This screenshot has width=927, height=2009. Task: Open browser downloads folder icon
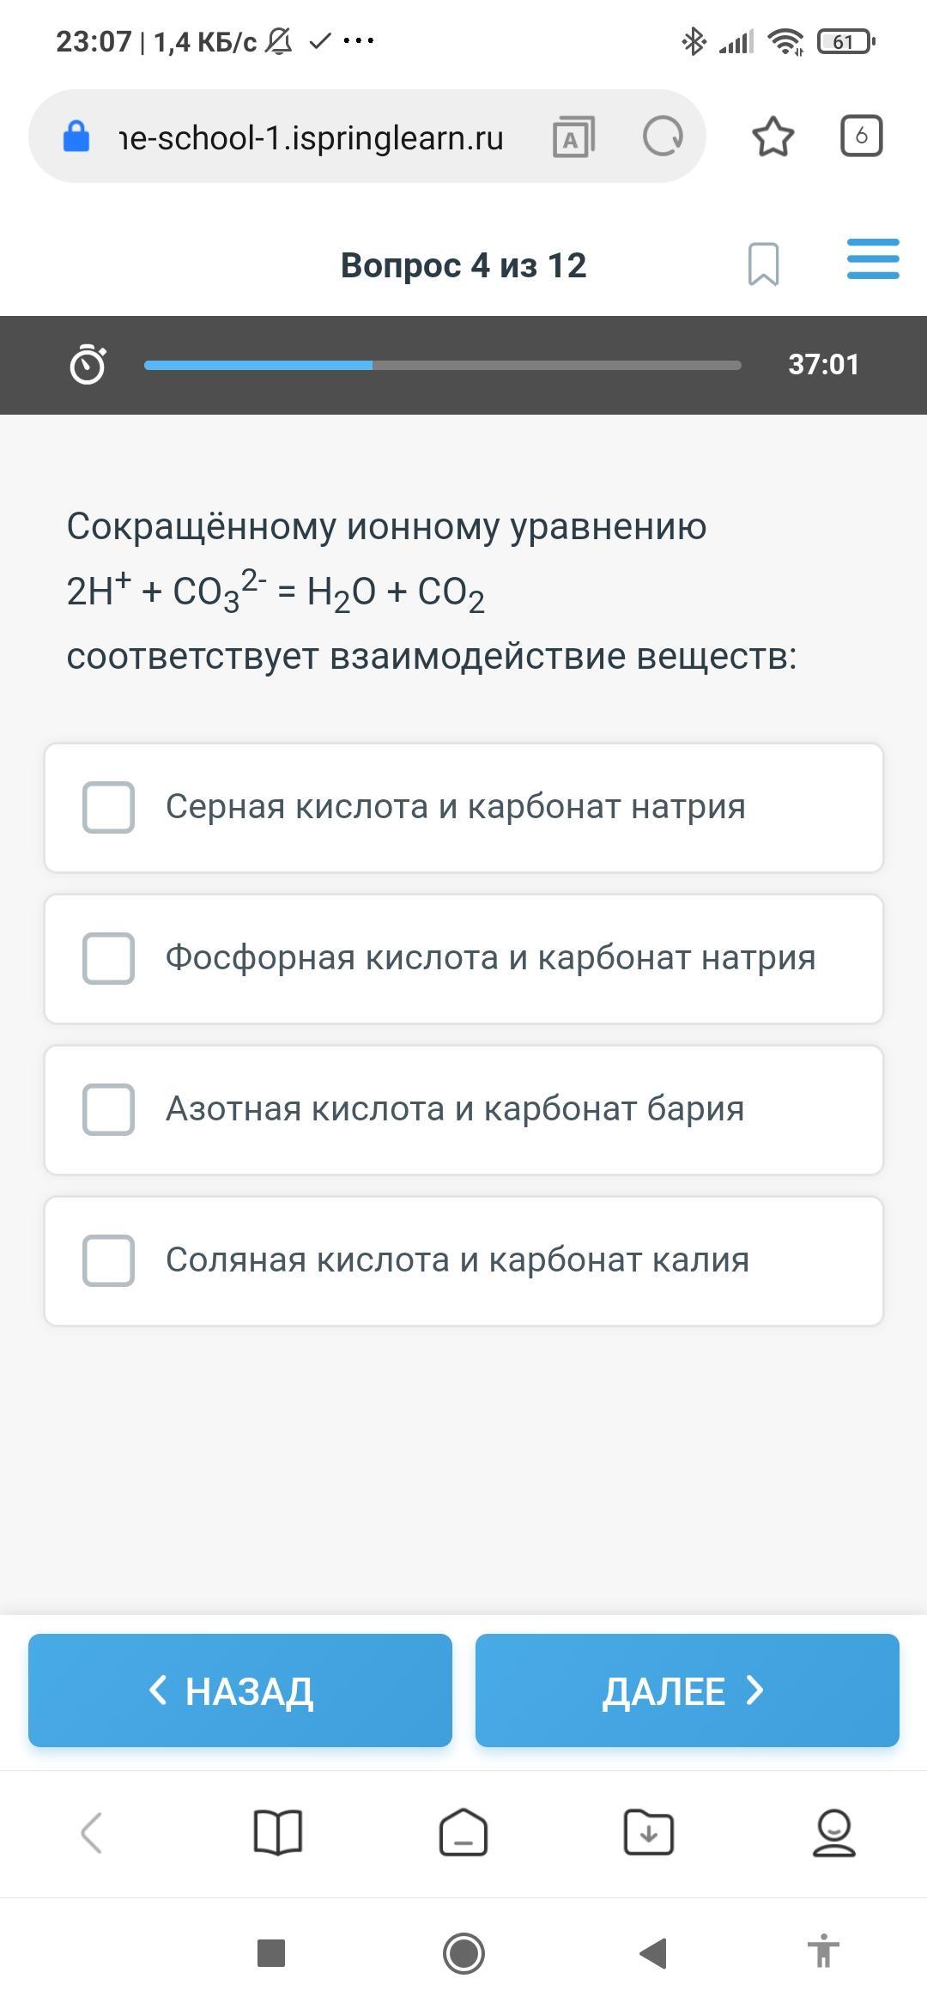649,1833
